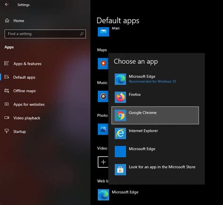Select Microsoft Edge Recommended for Windows 10
This screenshot has width=223, height=205.
click(155, 79)
